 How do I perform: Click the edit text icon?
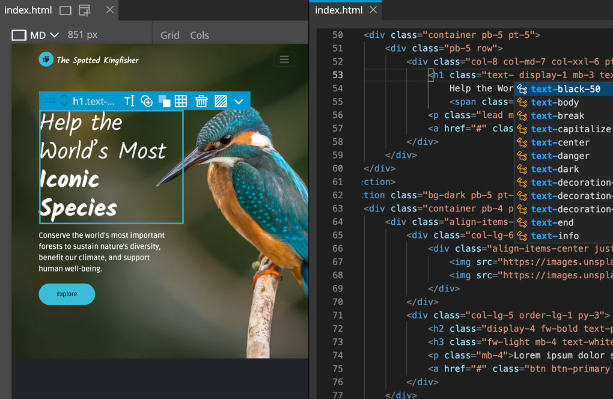[129, 101]
